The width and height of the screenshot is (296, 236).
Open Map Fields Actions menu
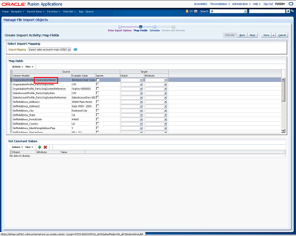17,66
